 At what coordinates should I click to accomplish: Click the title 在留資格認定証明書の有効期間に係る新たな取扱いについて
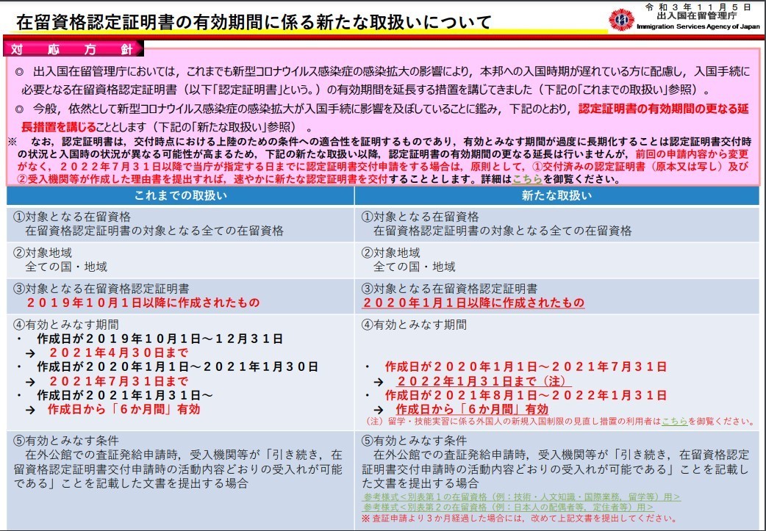pos(254,22)
